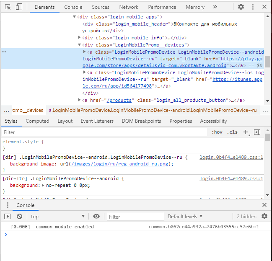Select the a.LoginMobilePromoDevice breadcrumb item

click(x=153, y=110)
